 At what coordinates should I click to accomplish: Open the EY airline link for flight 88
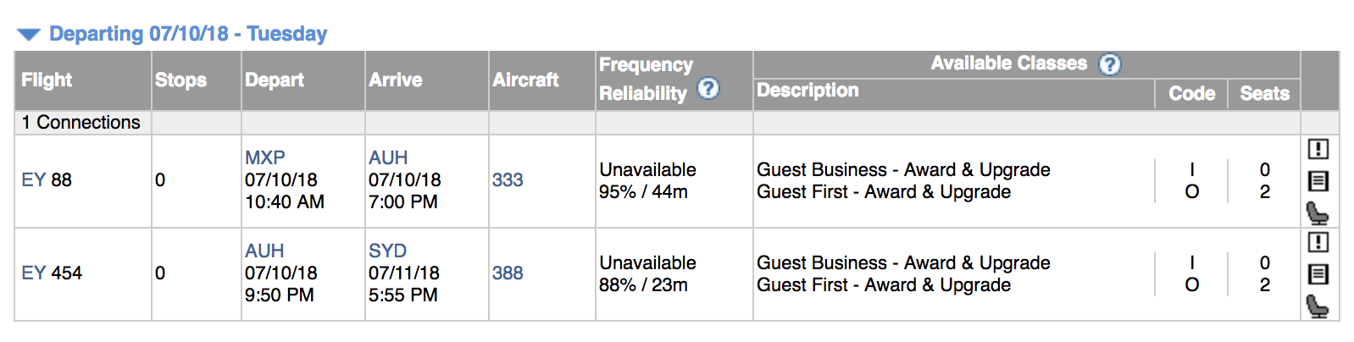coord(33,179)
